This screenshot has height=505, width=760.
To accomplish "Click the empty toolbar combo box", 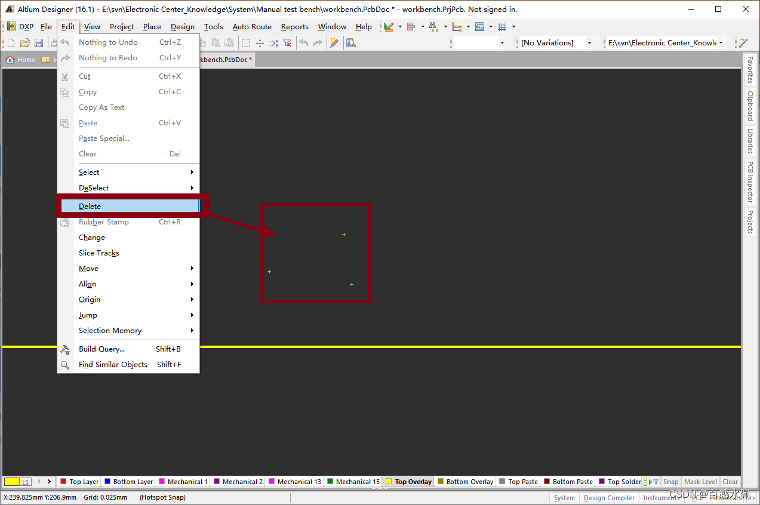I will 479,43.
